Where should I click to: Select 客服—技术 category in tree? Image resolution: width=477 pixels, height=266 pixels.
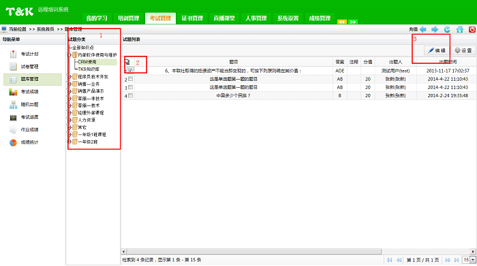(x=89, y=105)
